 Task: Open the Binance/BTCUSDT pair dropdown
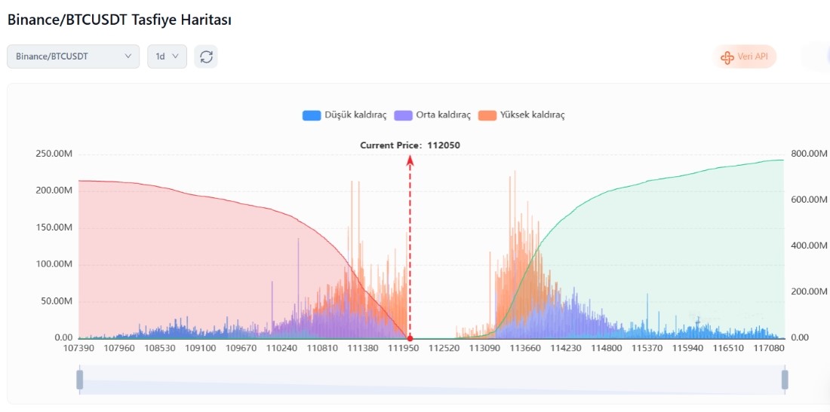point(73,56)
